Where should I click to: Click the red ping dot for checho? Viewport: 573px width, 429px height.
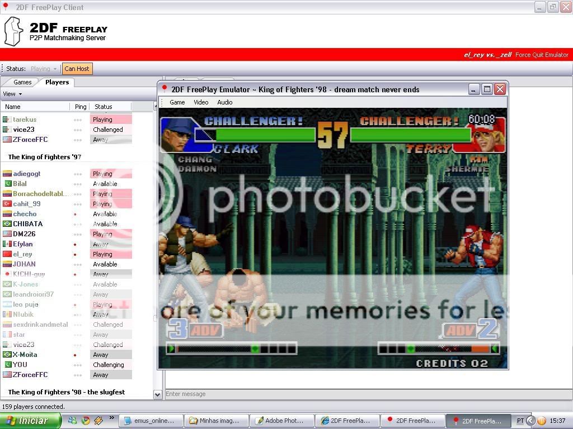click(76, 214)
